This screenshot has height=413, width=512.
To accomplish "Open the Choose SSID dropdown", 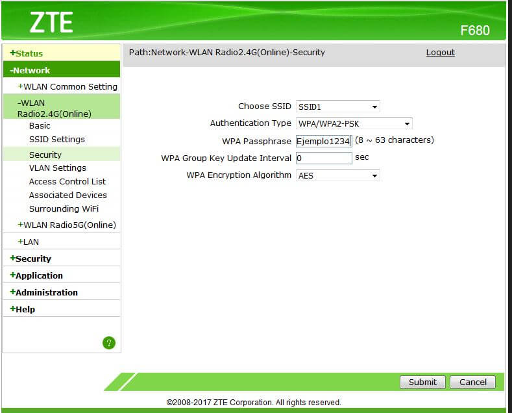I will click(x=337, y=106).
